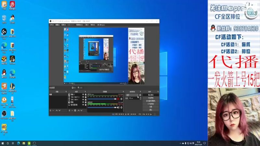The height and width of the screenshot is (146, 260).
Task: Unlock the 图像 2 source
Action: [x=85, y=94]
